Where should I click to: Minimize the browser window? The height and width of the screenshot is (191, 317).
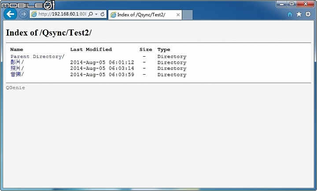tap(282, 4)
